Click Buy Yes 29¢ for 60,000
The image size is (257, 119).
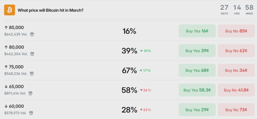(x=197, y=110)
